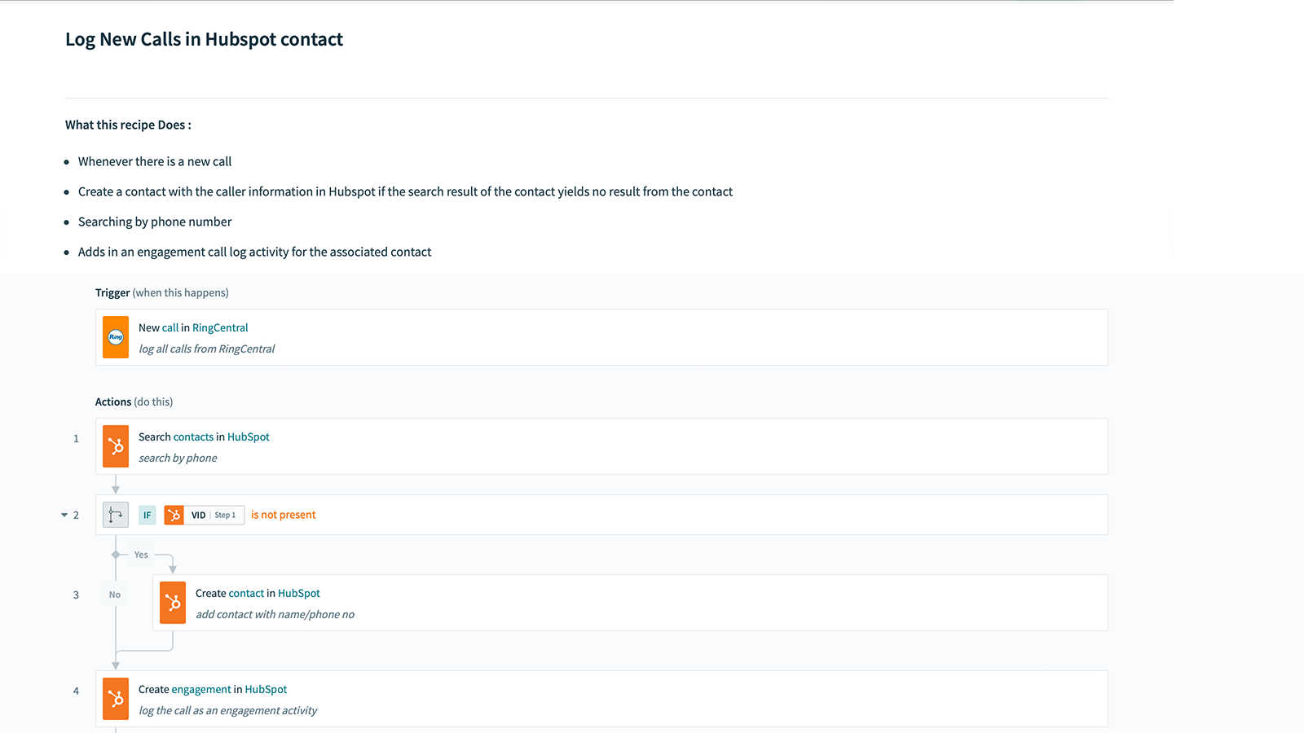Click 'engagement' link in step 4
Screen dimensions: 1304x733
(201, 689)
